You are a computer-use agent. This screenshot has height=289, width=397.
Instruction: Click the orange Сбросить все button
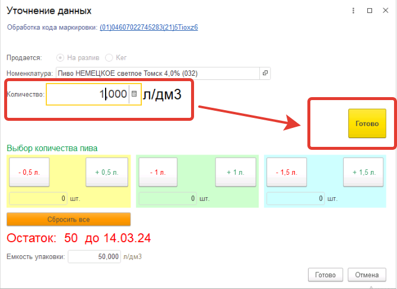69,219
